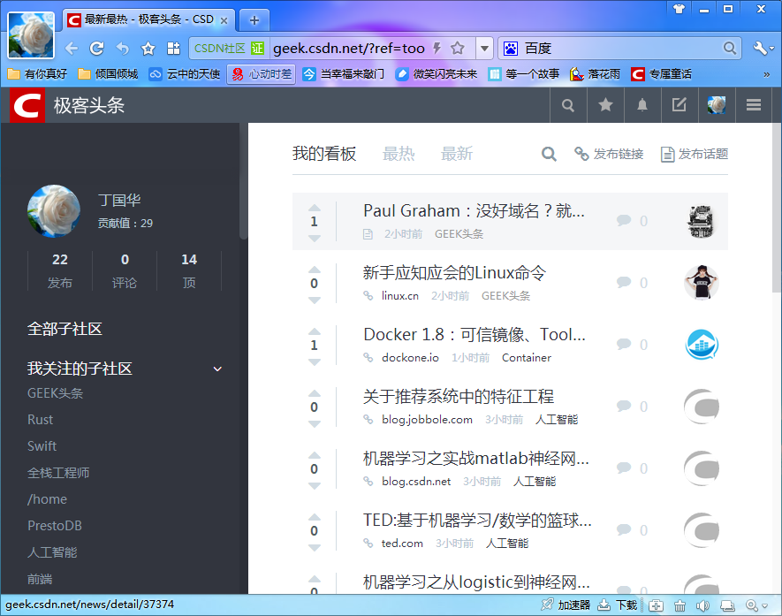The image size is (782, 616).
Task: Click 发布链接 to post a link
Action: point(609,154)
